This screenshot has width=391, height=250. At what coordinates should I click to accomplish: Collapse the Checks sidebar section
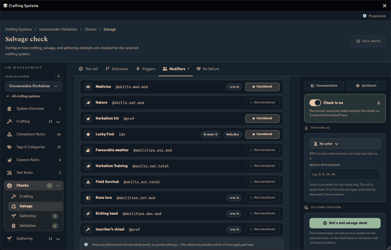point(58,185)
